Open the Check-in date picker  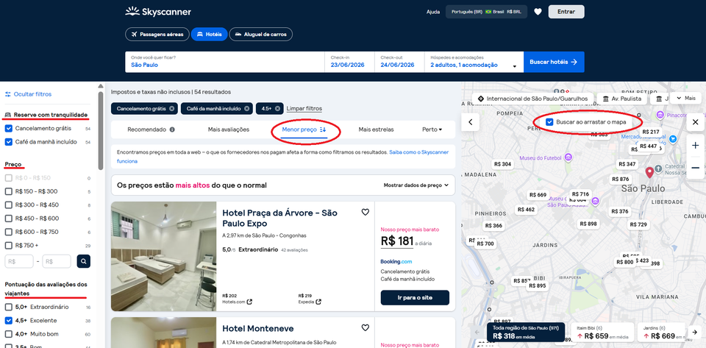[349, 62]
